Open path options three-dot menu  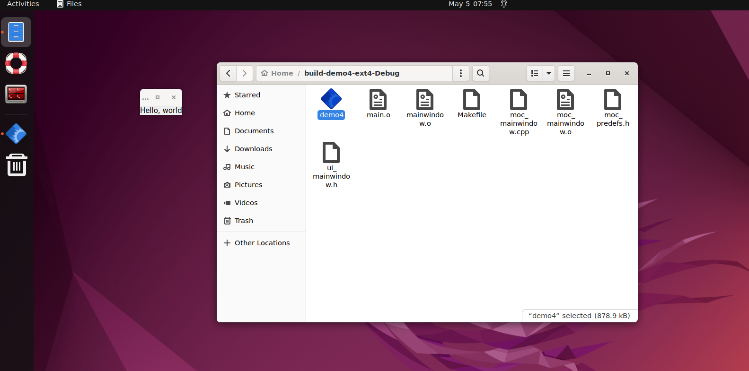pyautogui.click(x=460, y=73)
